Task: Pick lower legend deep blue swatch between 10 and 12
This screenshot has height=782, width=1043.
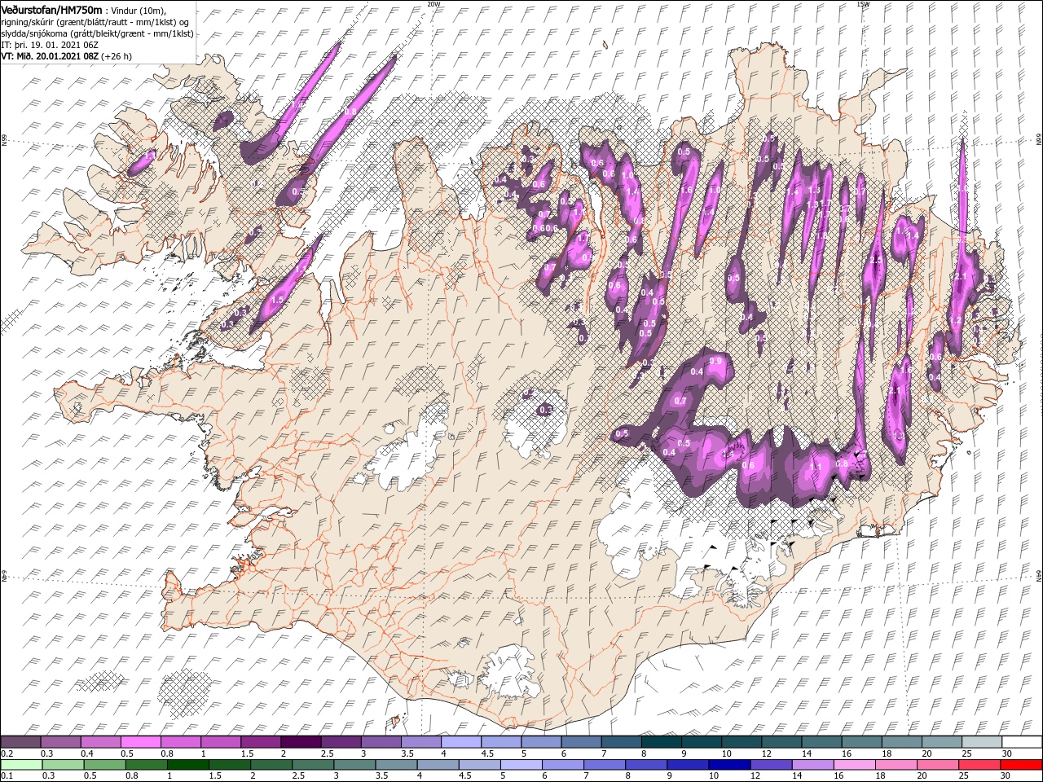Action: 729,765
